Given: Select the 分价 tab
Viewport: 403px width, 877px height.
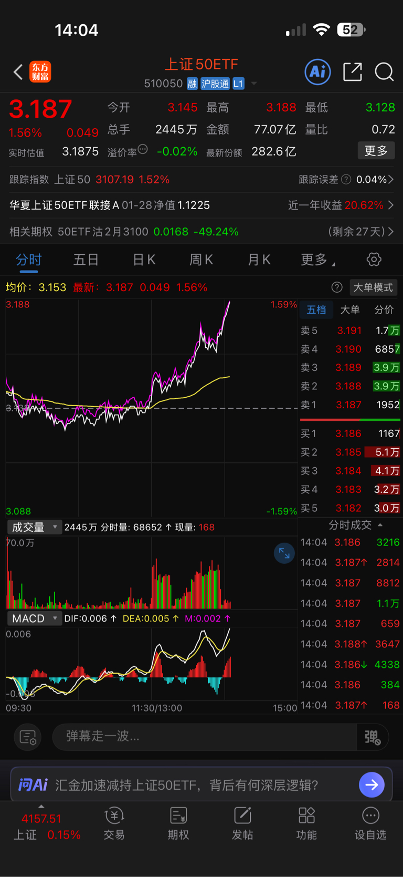Looking at the screenshot, I should click(384, 309).
